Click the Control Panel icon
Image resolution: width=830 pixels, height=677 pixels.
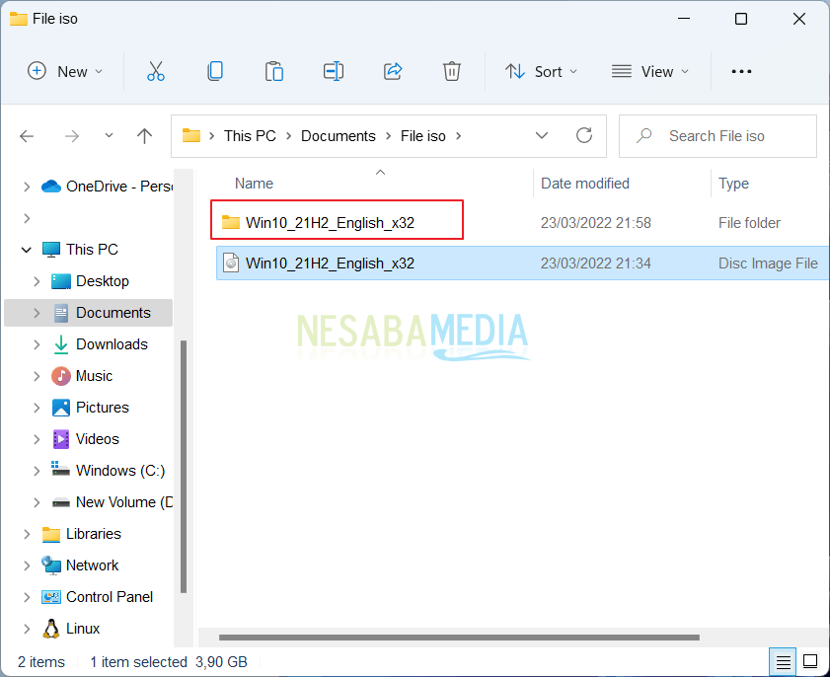click(50, 597)
